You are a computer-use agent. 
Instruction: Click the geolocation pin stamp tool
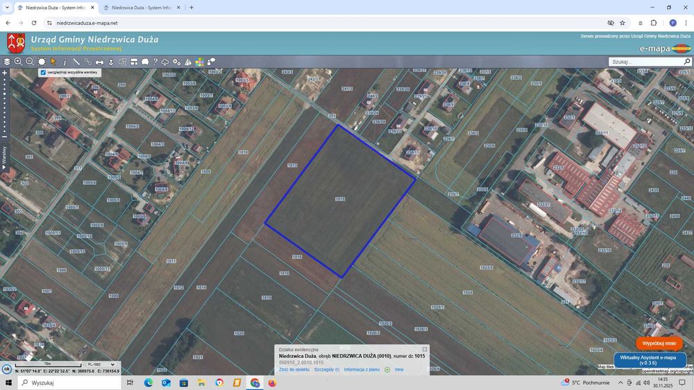[x=110, y=62]
